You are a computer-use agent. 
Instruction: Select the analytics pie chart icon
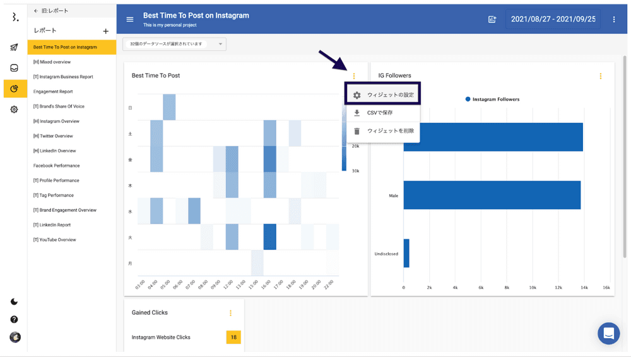click(x=15, y=89)
